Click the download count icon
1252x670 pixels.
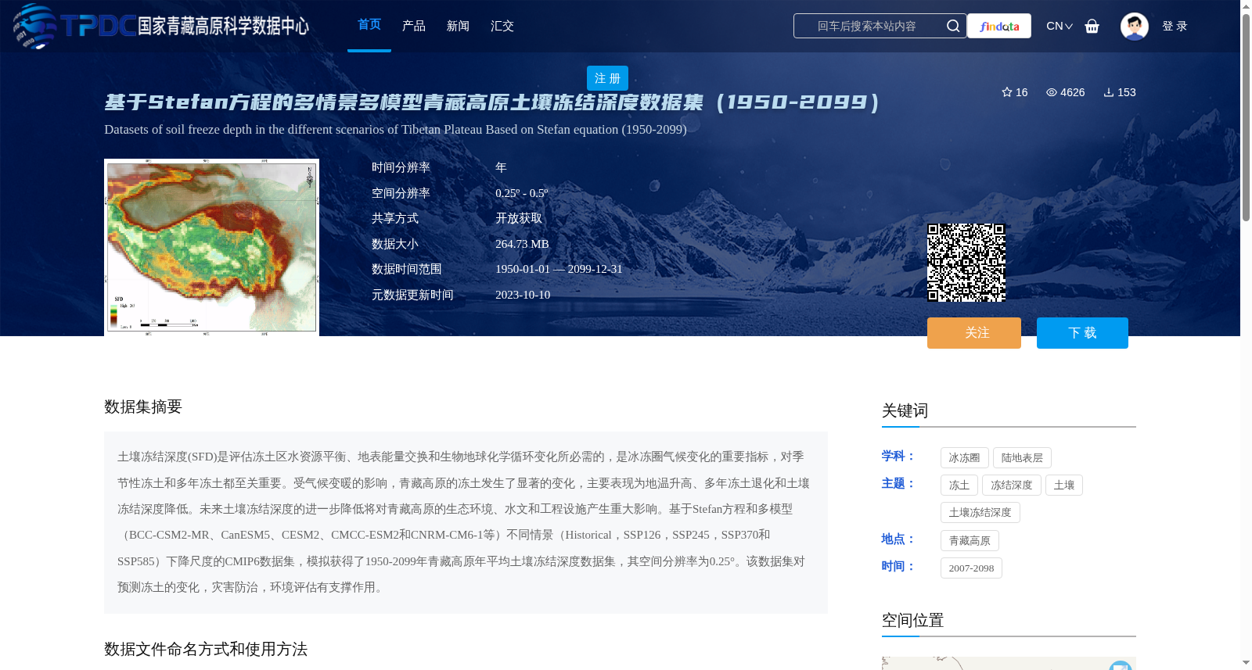(x=1109, y=92)
